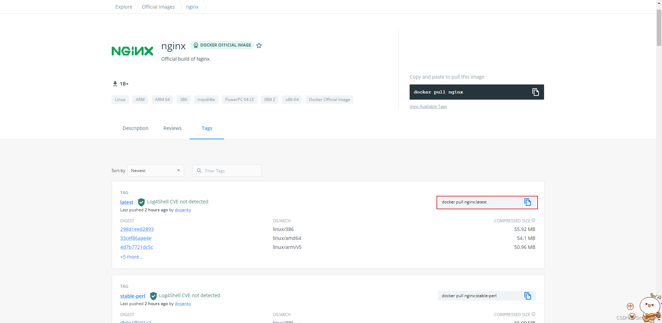Open the View Available Tags link
Viewport: 662px width, 323px height.
pos(428,107)
